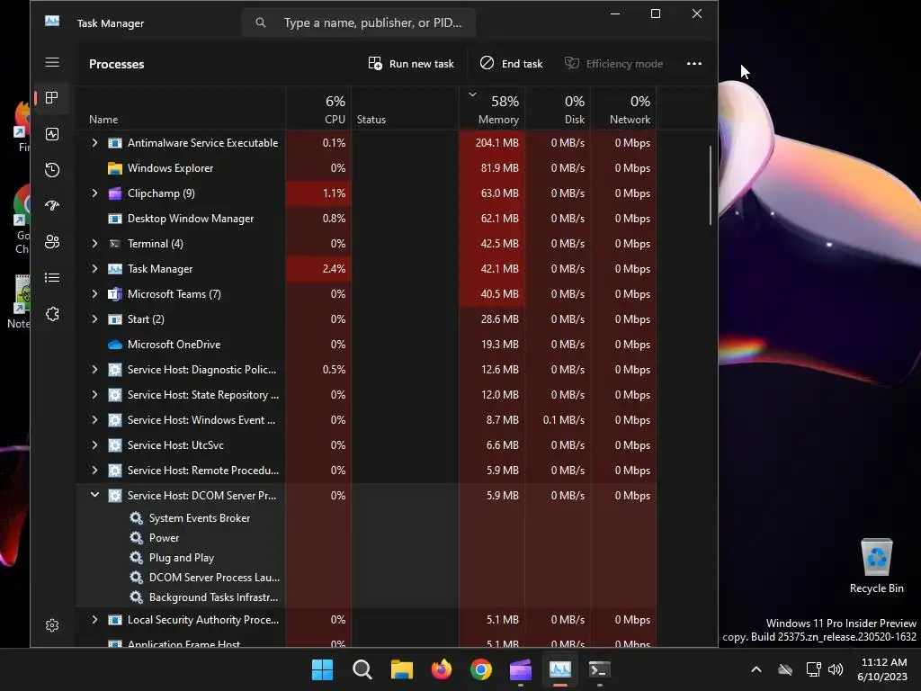
Task: Open the Performance page in sidebar
Action: (52, 134)
